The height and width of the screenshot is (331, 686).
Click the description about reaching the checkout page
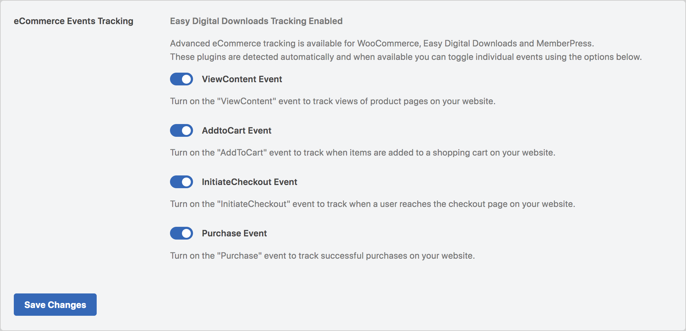pos(372,204)
